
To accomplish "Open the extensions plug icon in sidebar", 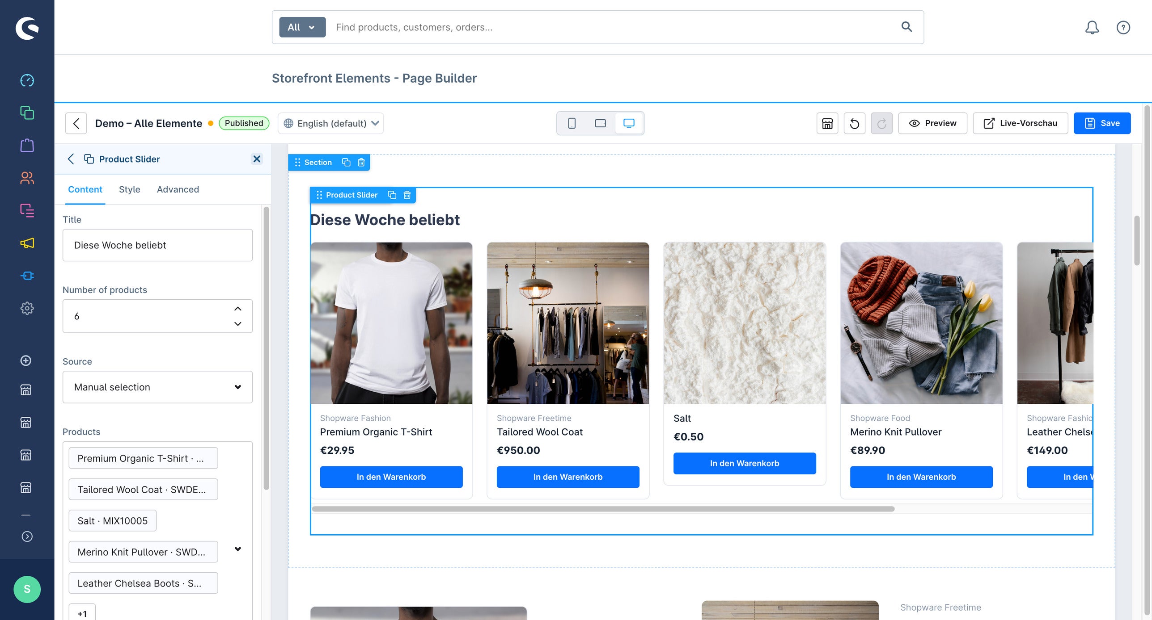I will [x=27, y=276].
